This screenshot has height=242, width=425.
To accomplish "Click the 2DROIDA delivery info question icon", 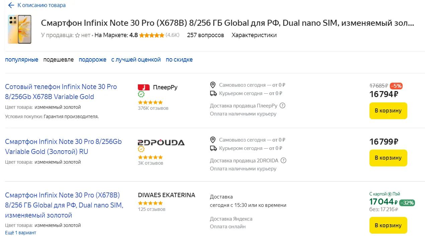I will 283,160.
